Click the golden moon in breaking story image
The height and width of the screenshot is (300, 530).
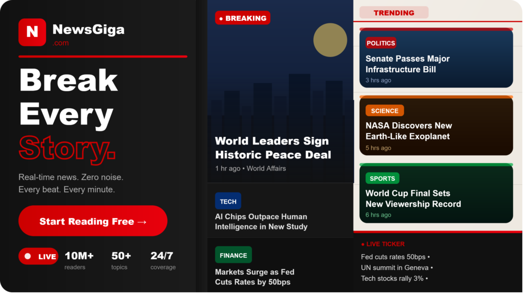click(330, 40)
